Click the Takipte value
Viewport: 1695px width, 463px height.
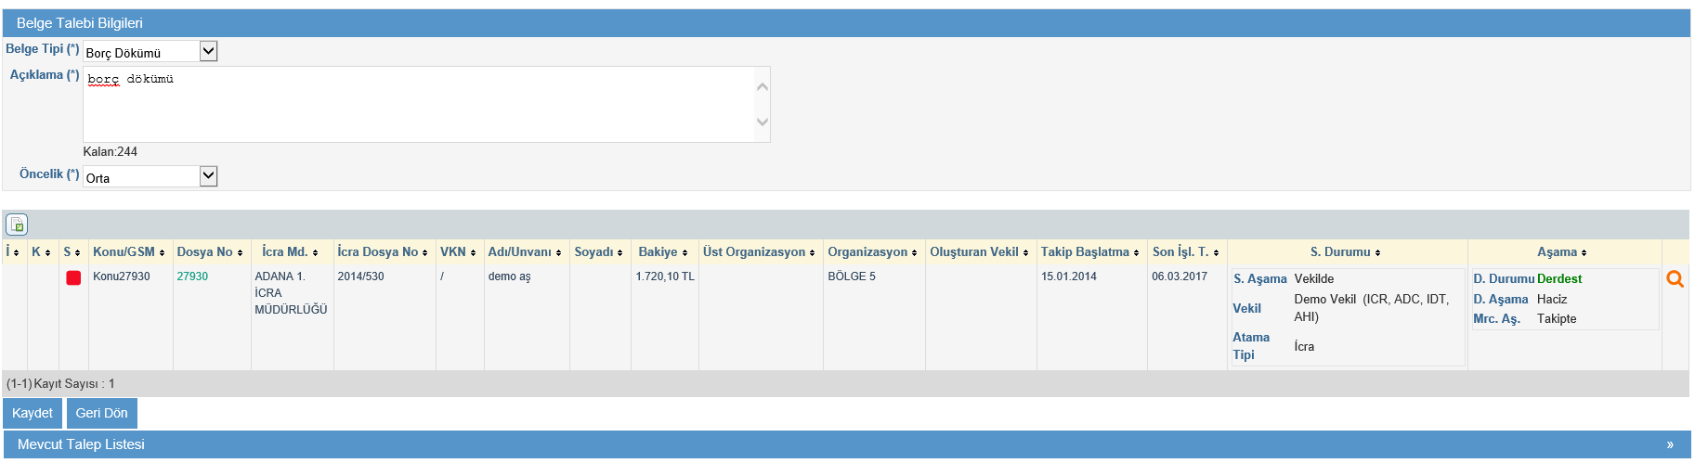[x=1557, y=319]
